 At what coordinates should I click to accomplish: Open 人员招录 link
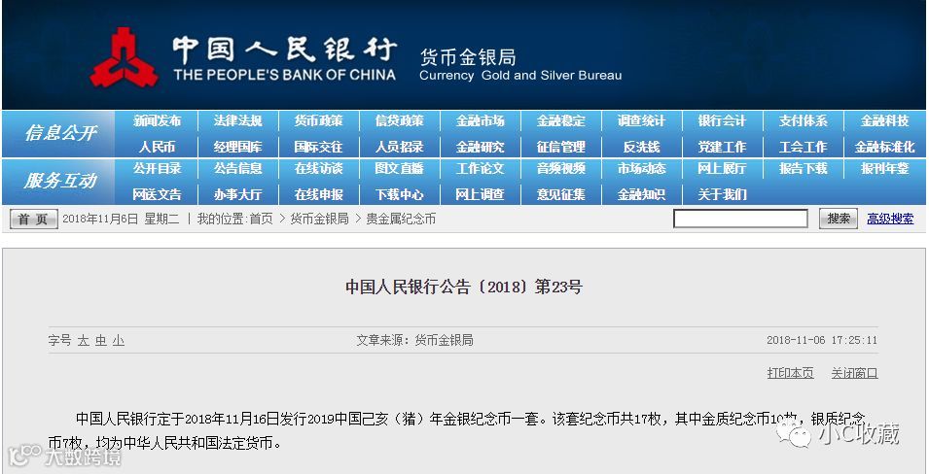[x=400, y=147]
